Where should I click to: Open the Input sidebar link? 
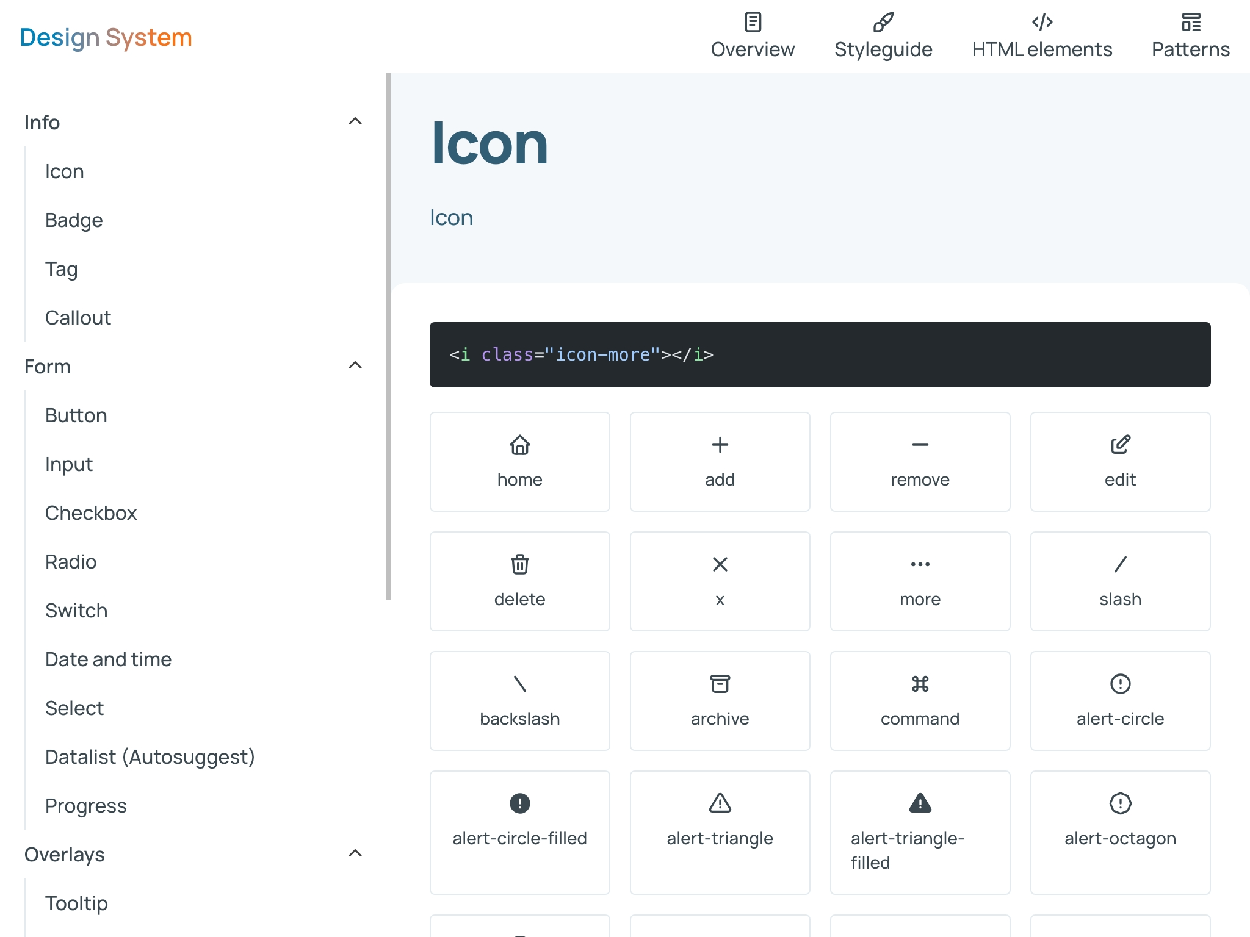click(68, 464)
